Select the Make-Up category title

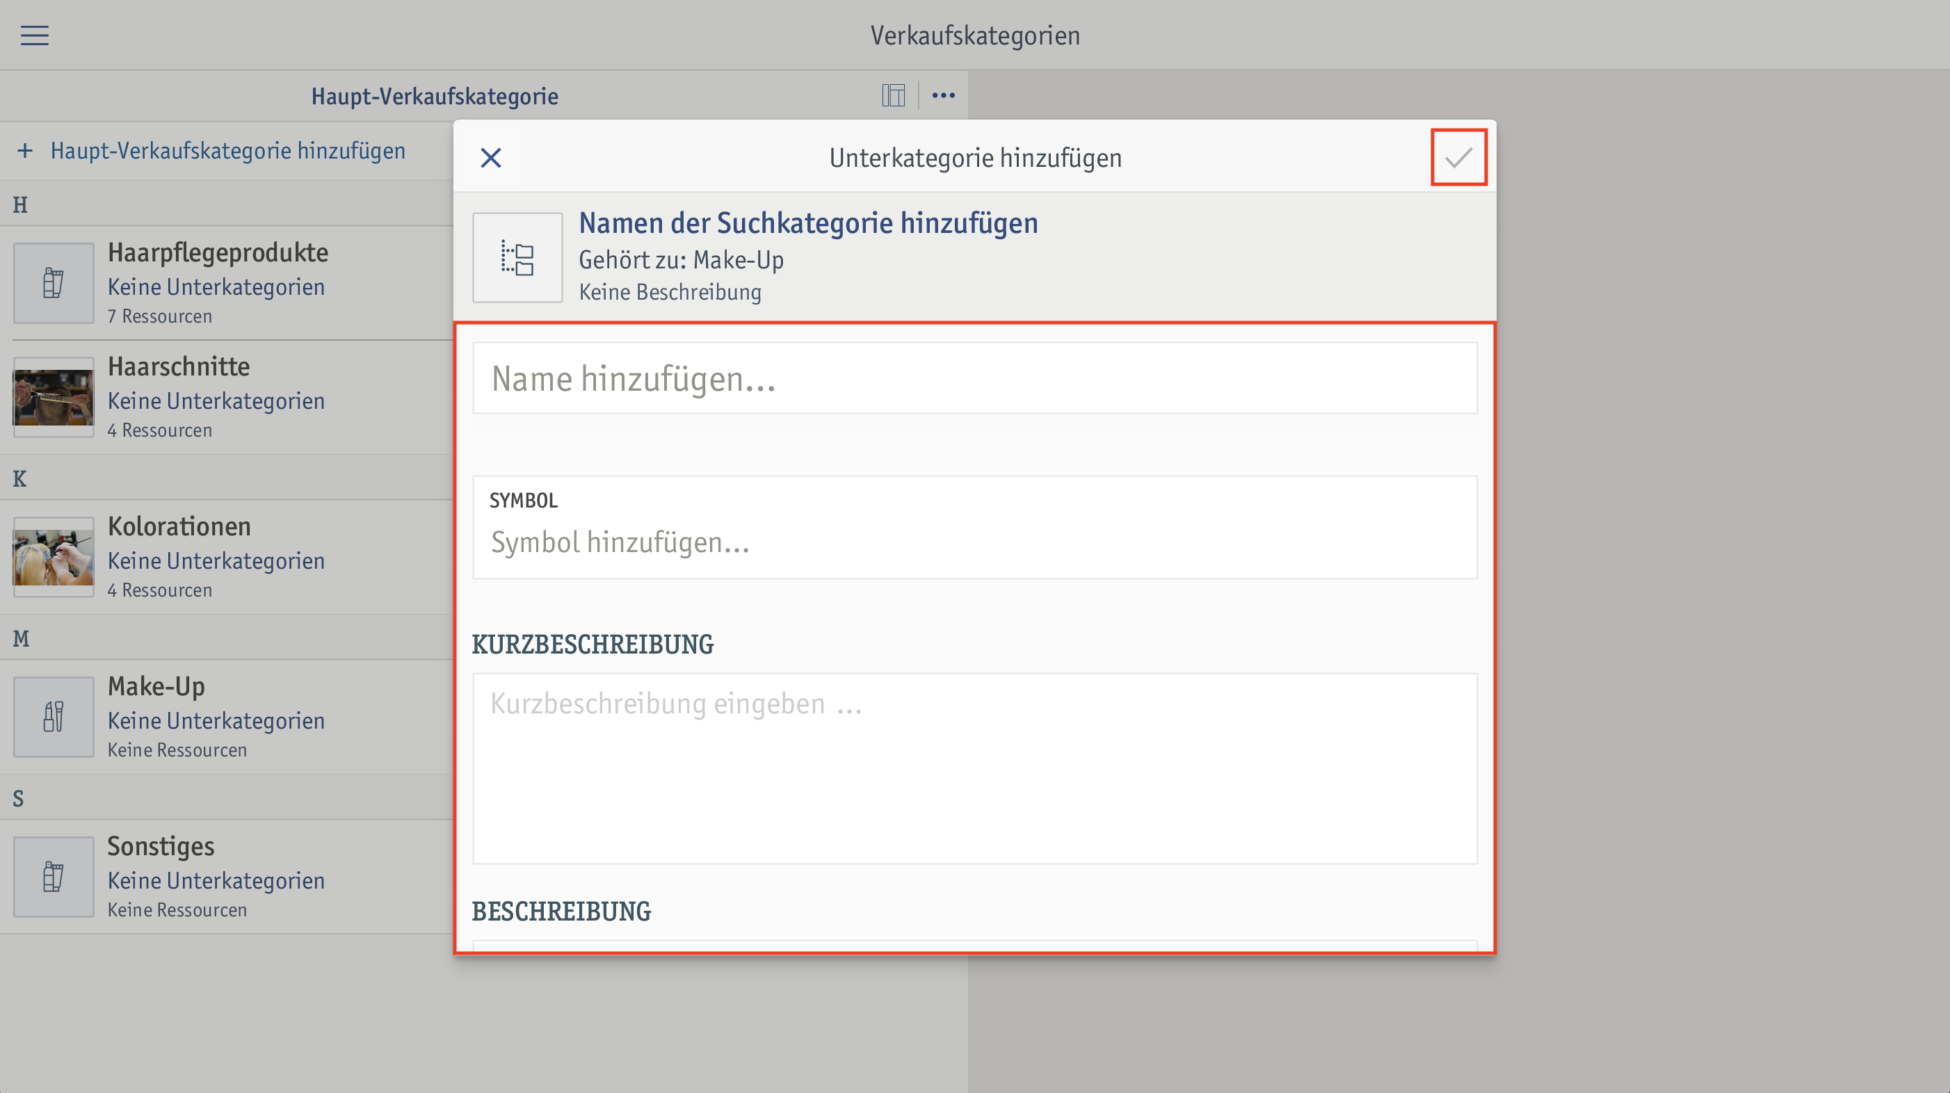(x=156, y=686)
